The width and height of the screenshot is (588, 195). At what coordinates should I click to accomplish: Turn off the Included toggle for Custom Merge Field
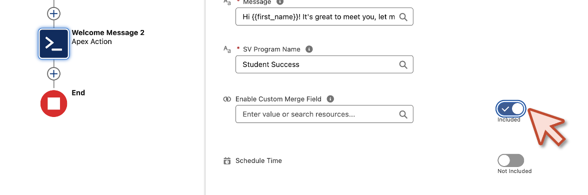pyautogui.click(x=511, y=109)
